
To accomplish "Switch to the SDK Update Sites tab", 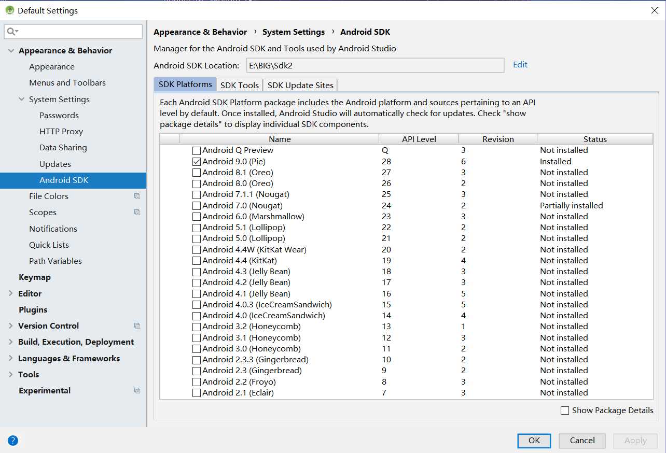I will pos(300,85).
